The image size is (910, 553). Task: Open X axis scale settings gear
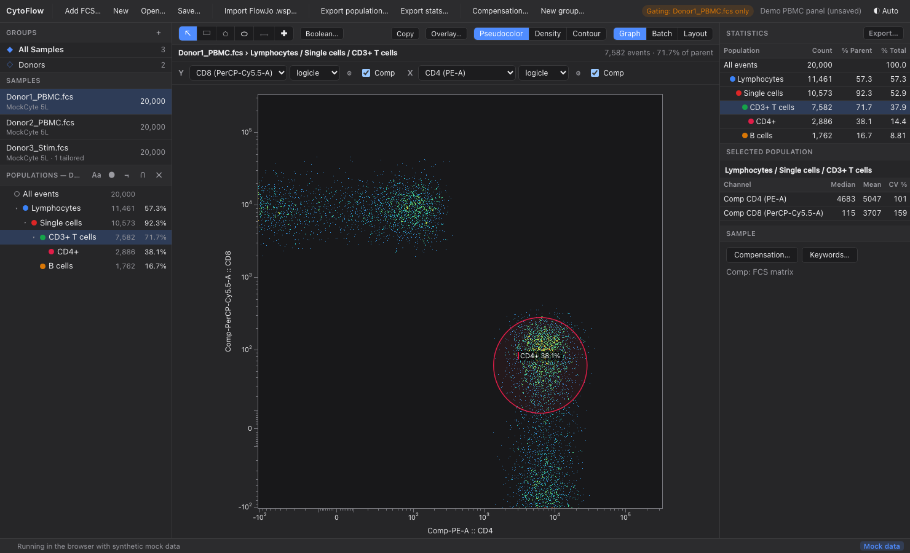tap(578, 73)
